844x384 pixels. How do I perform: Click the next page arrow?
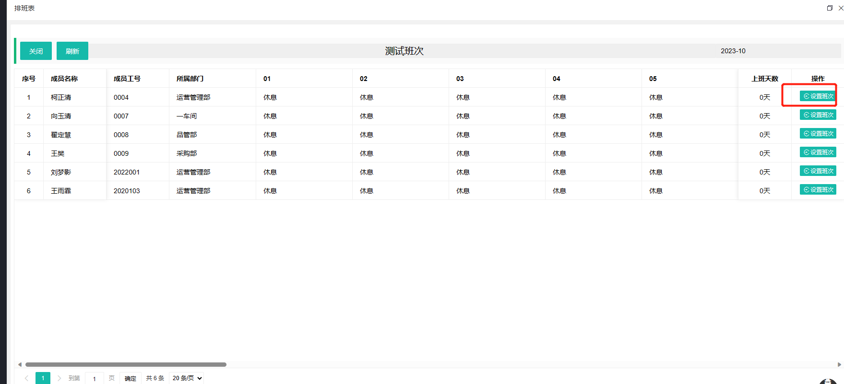(x=59, y=378)
